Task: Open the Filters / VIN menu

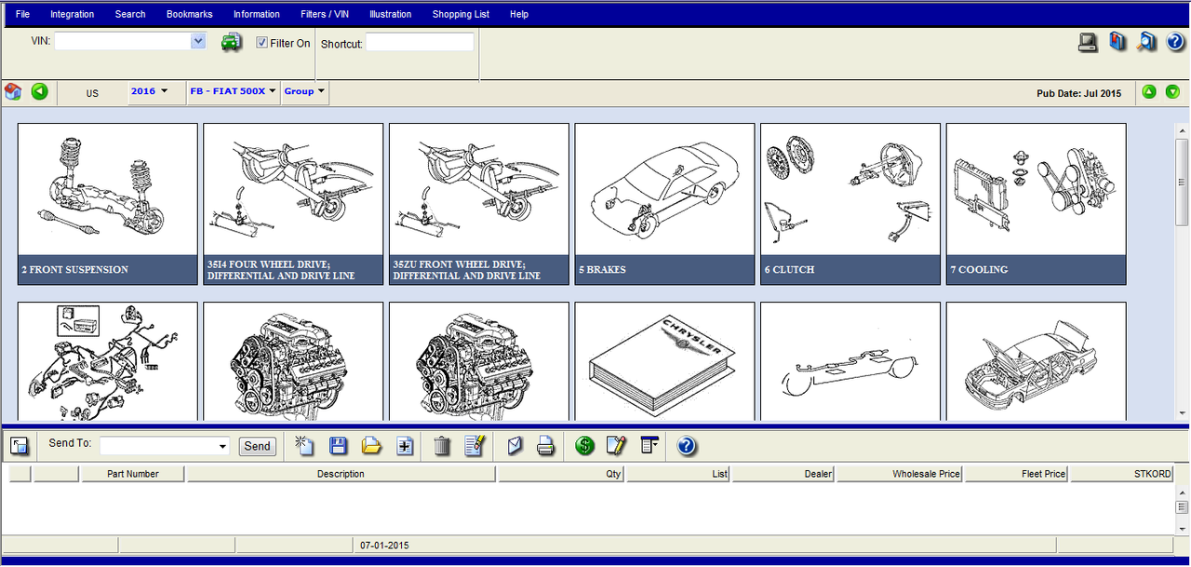Action: pyautogui.click(x=327, y=14)
